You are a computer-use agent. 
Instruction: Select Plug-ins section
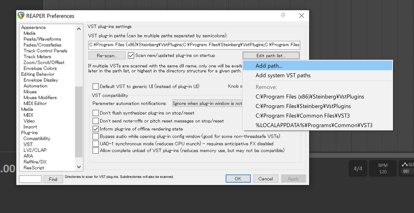29,133
